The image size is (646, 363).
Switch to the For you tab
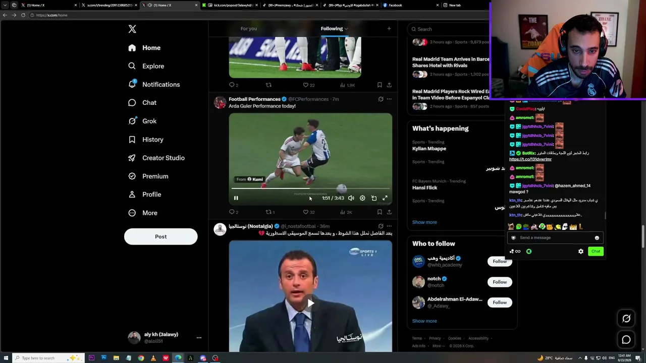(249, 29)
